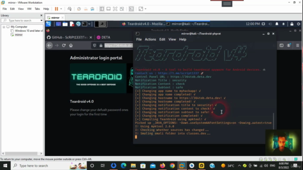Viewport: 303px width, 170px height.
Task: Go to Firefox home page
Action: (x=71, y=45)
